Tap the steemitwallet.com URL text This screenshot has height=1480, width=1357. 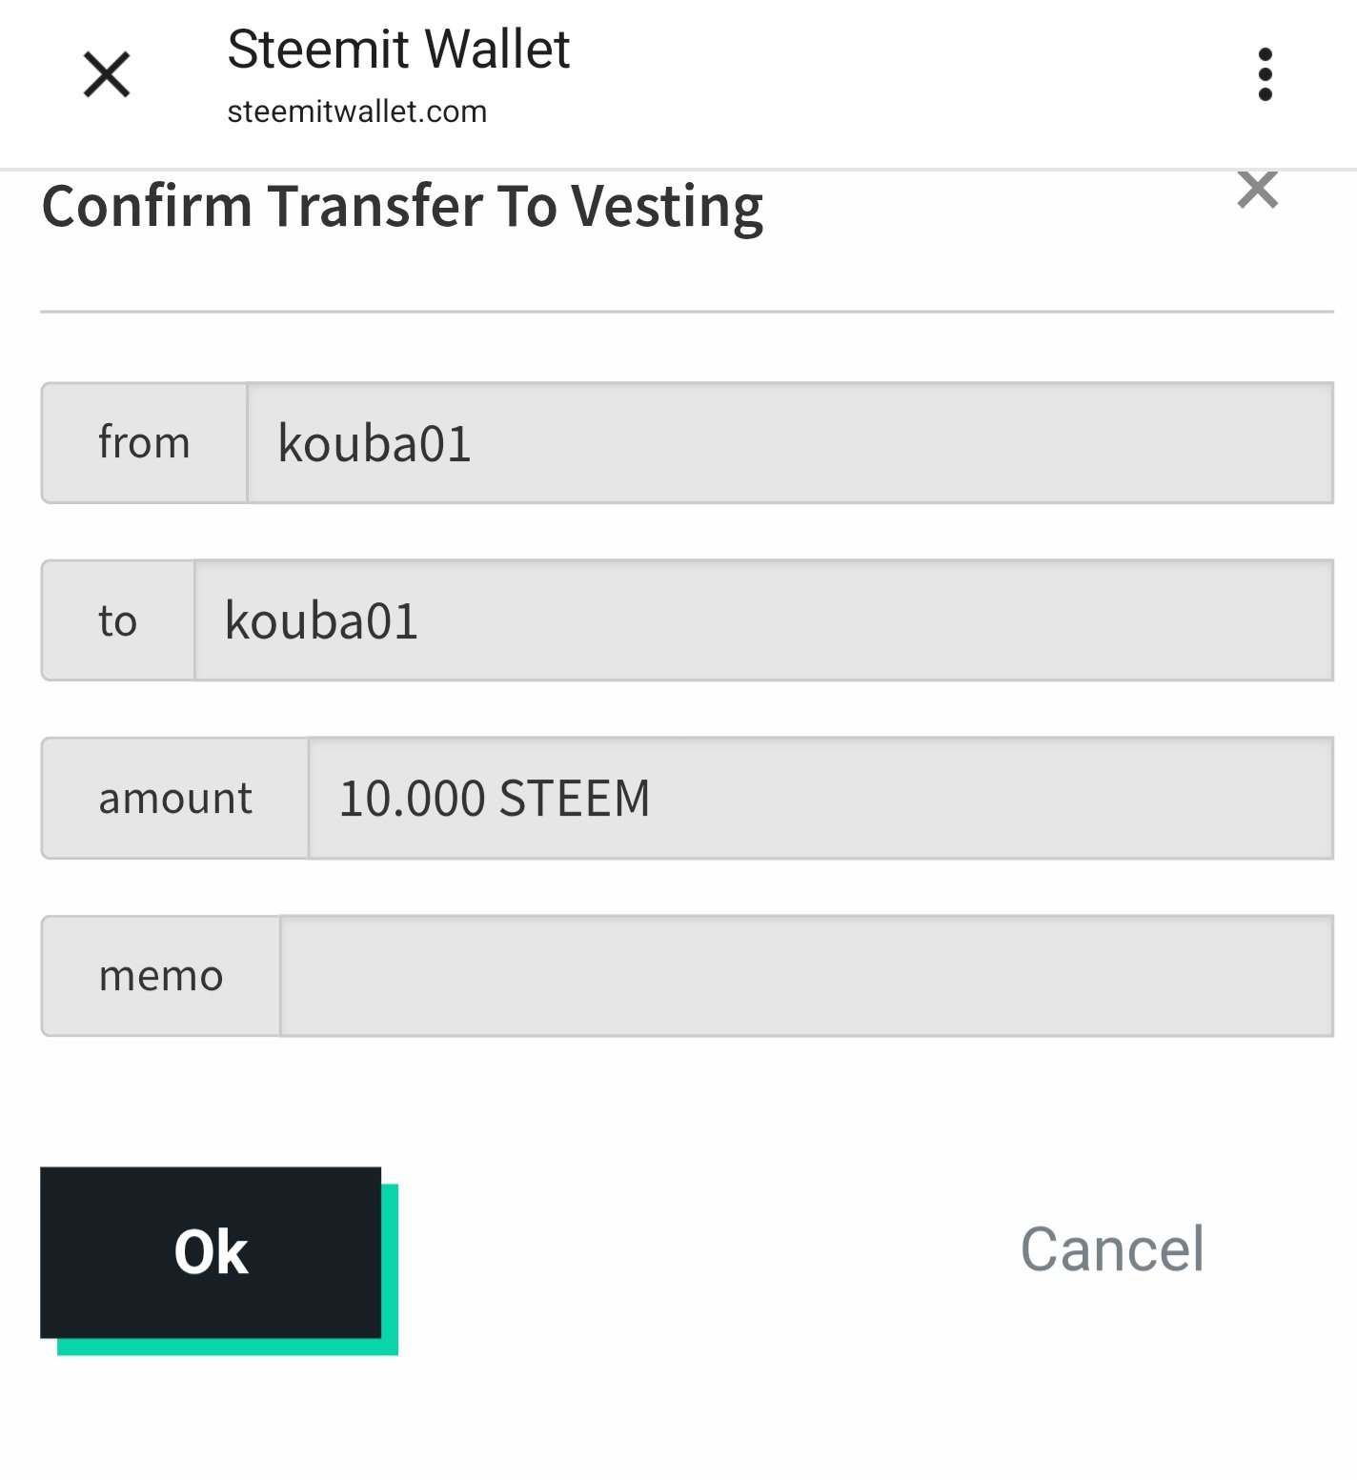[356, 112]
